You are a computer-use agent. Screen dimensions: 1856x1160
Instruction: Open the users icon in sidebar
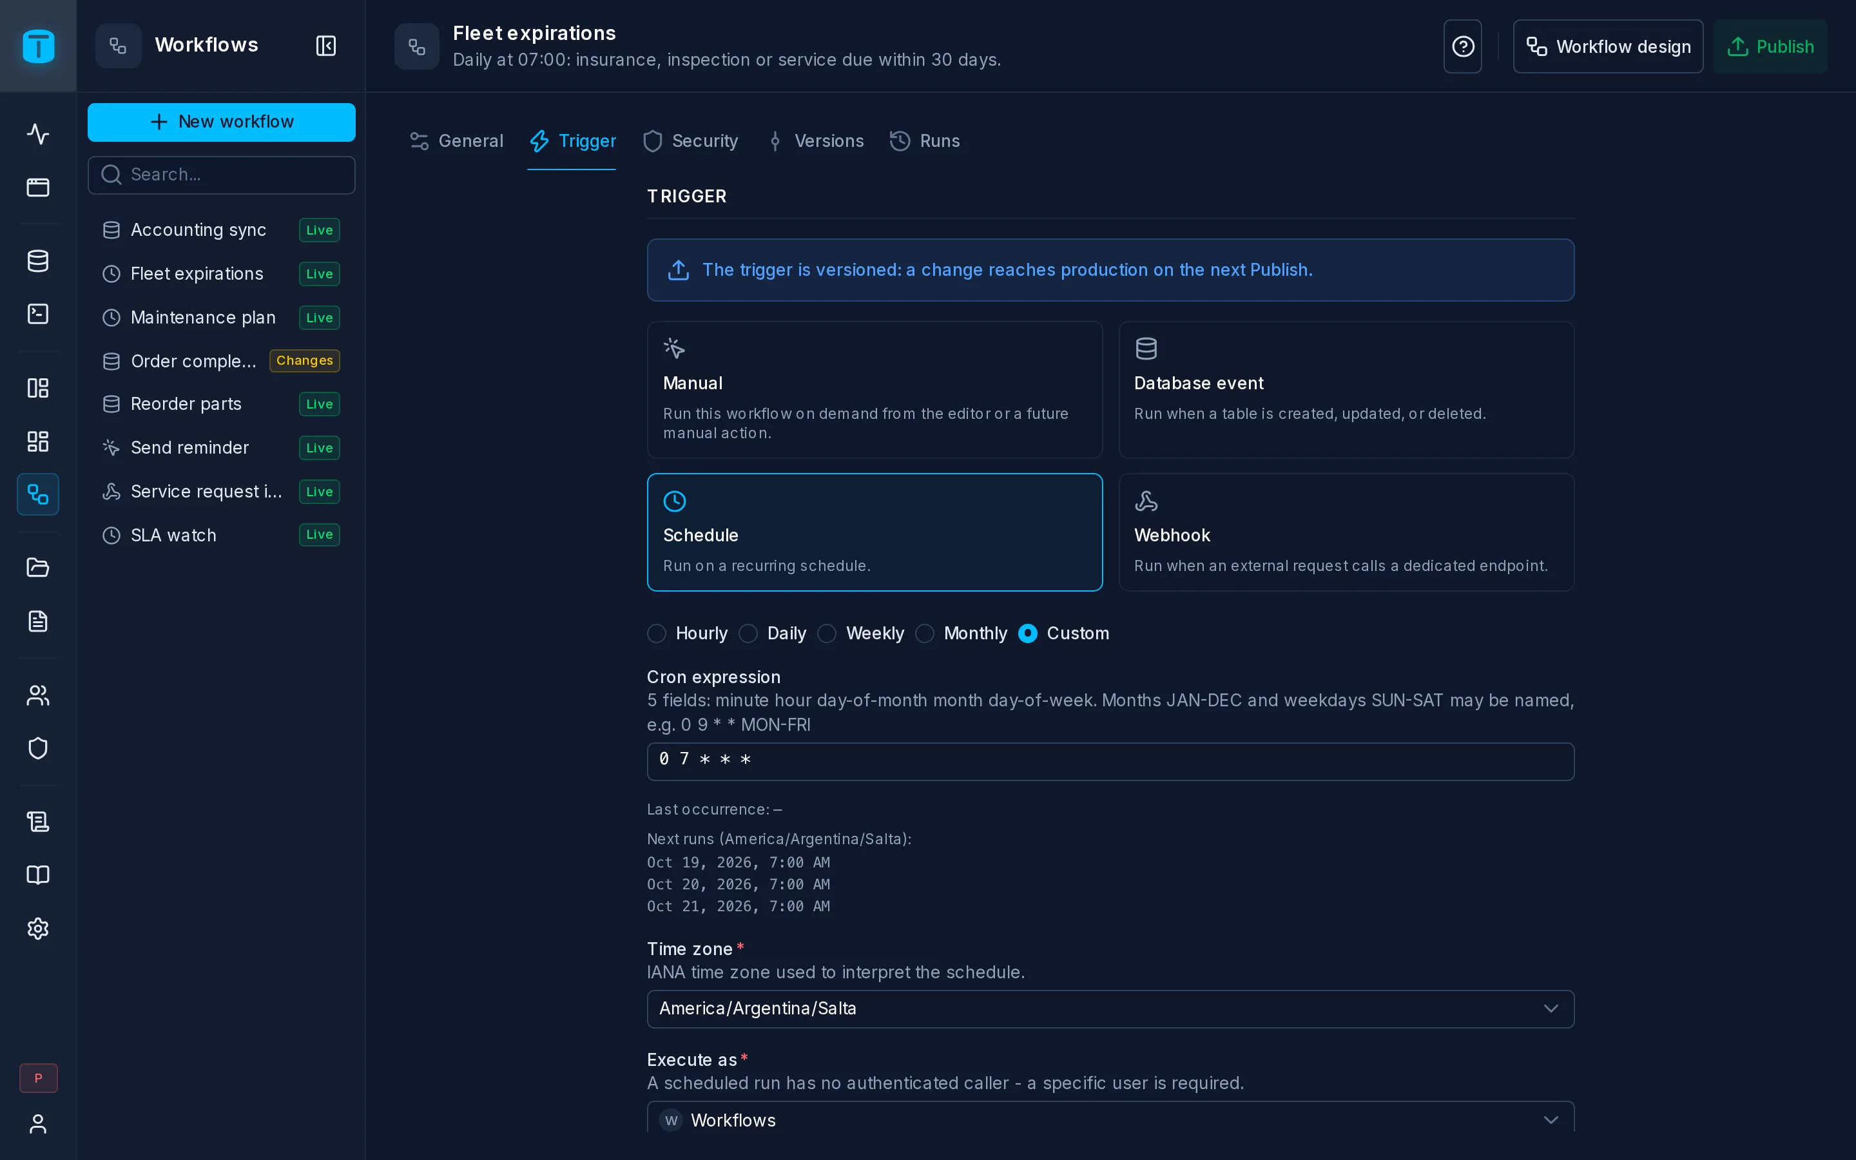point(37,695)
